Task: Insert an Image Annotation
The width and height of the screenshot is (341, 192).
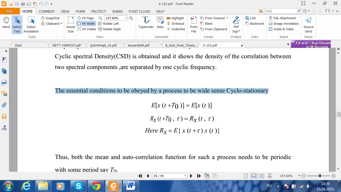Action: tap(284, 23)
